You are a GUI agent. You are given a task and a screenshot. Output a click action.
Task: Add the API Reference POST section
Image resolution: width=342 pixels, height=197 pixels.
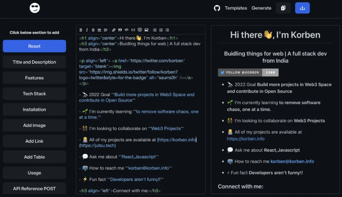click(x=34, y=188)
